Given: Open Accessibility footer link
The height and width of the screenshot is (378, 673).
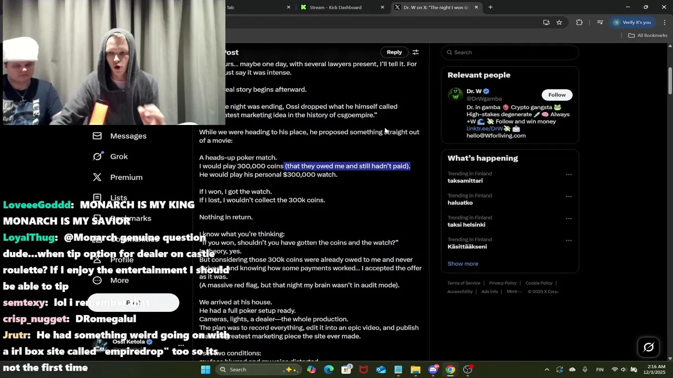Looking at the screenshot, I should point(460,291).
